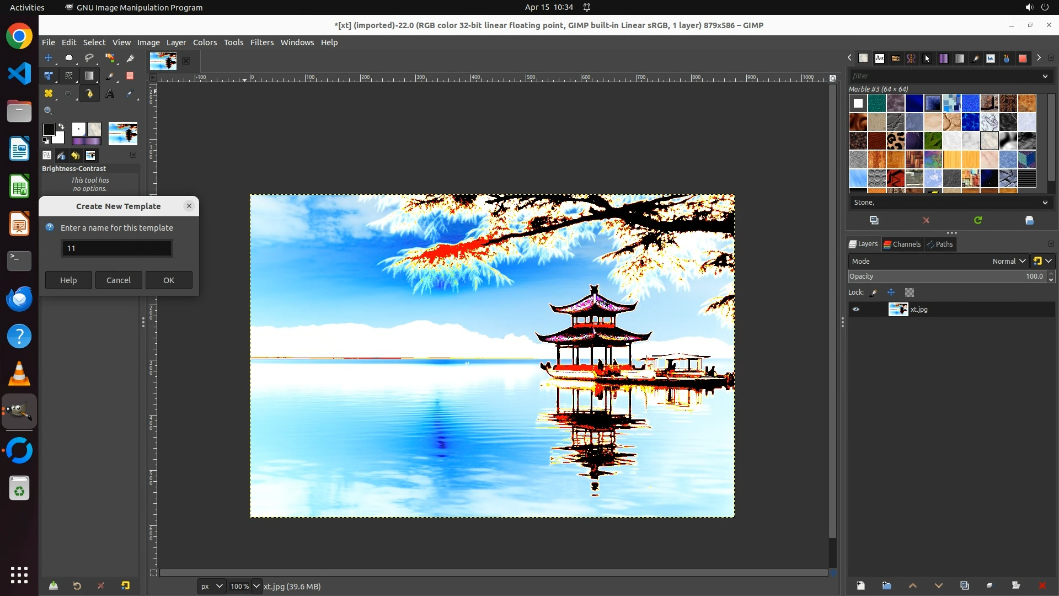Screen dimensions: 1059x596
Task: Select the Paintbrush tool
Action: coord(110,76)
